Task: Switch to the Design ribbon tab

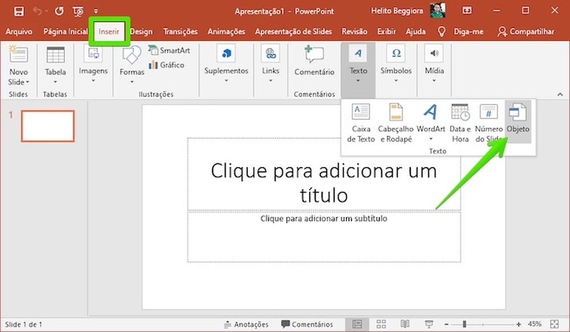Action: (x=141, y=31)
